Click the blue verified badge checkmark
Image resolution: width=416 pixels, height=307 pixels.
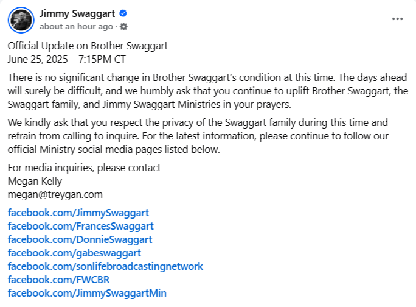tap(123, 13)
